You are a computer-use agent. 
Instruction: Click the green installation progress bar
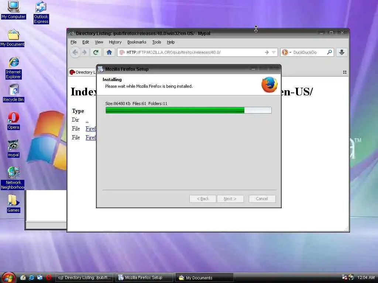[188, 110]
